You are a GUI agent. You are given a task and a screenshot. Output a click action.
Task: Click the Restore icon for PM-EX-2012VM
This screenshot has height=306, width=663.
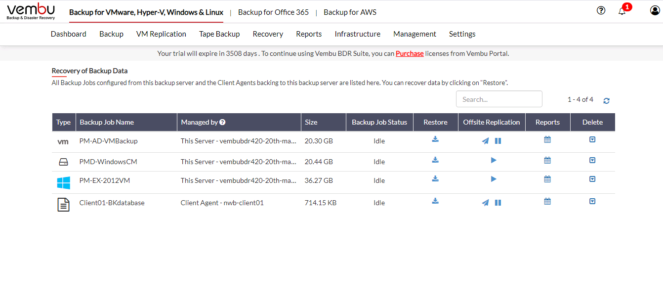pos(435,178)
